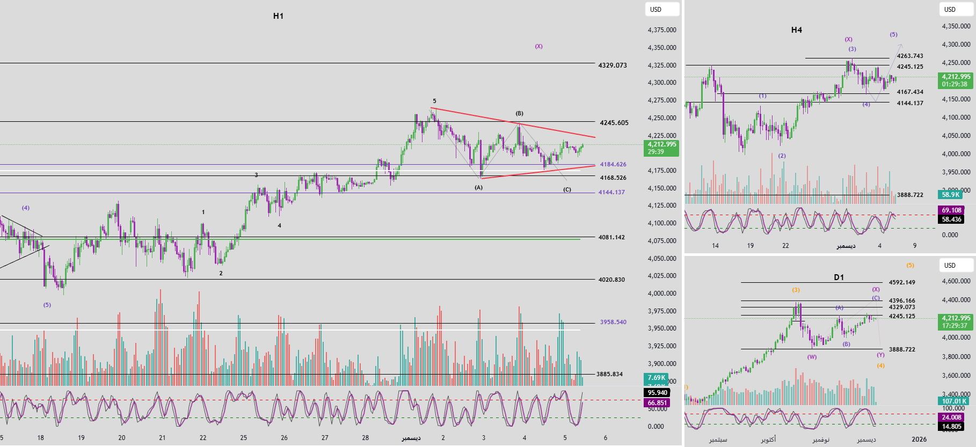
Task: Select the 58.9K volume label on H4
Action: (950, 195)
